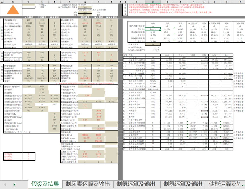
Task: Click previous sheet navigation arrow
Action: (x=5, y=184)
